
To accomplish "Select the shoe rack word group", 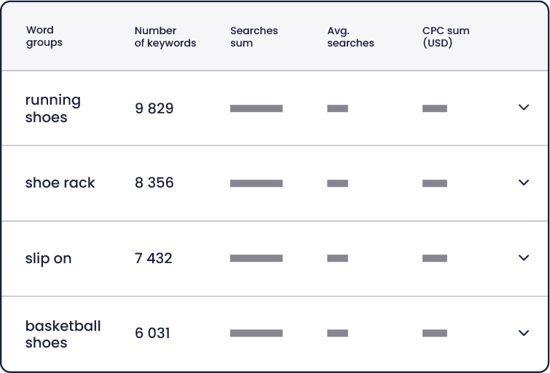I will [60, 183].
